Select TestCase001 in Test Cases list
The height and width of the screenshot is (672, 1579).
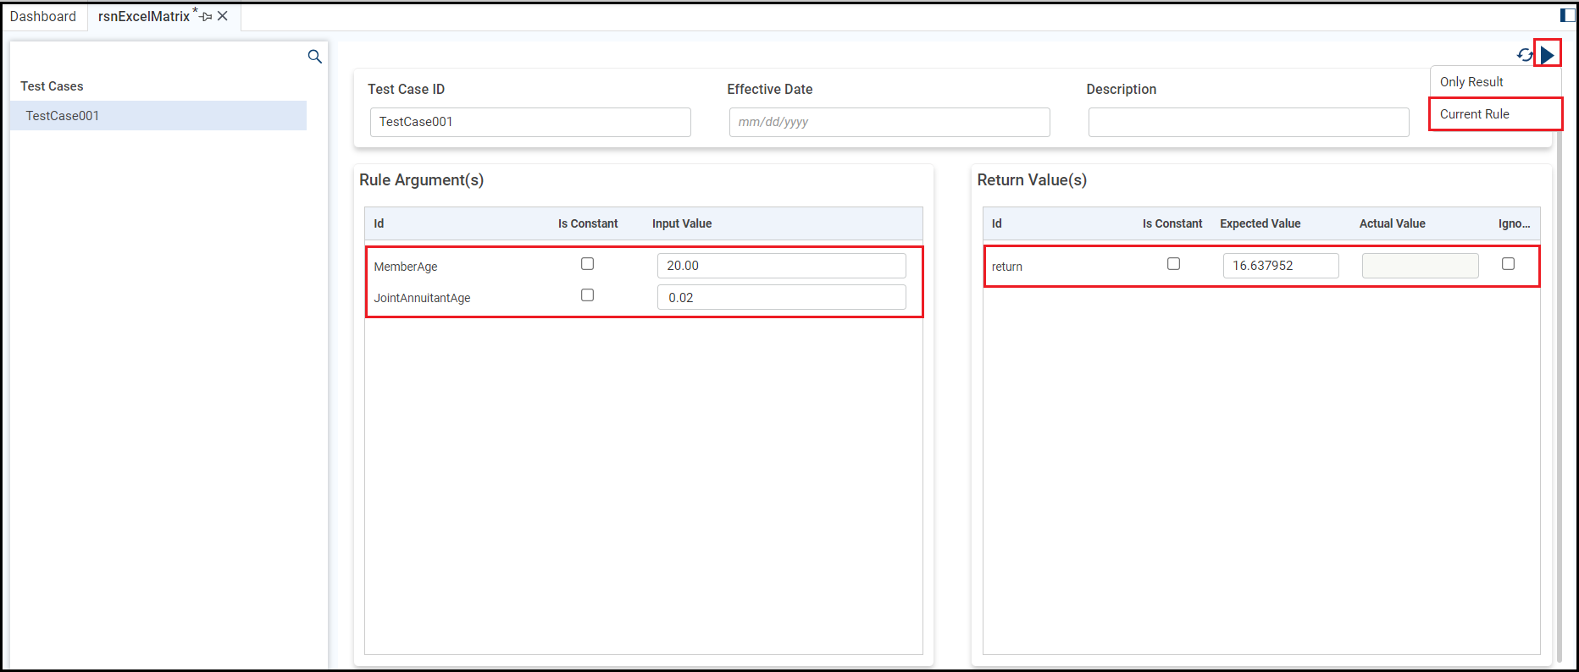158,116
